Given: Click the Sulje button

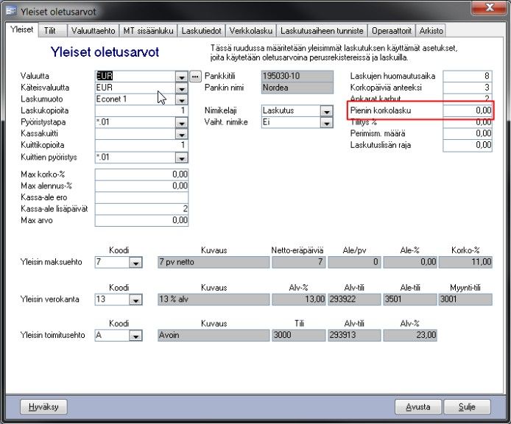Looking at the screenshot, I should point(467,407).
